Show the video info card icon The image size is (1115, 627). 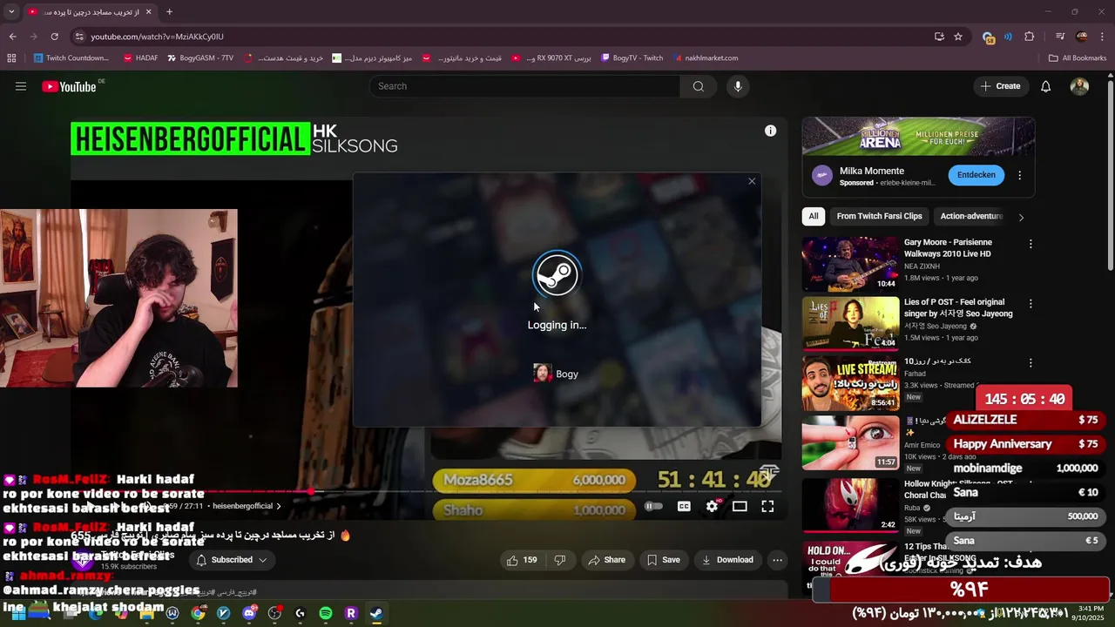[x=770, y=131]
